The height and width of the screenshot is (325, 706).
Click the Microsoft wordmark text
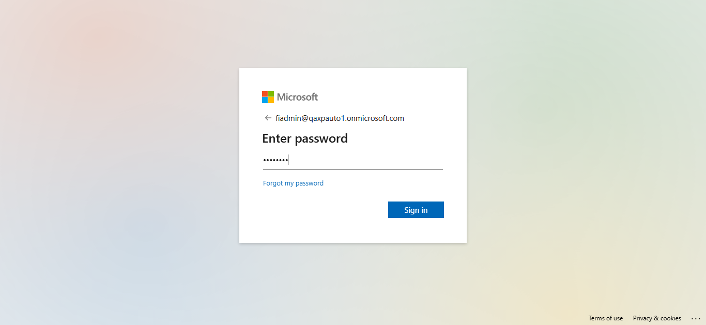click(x=297, y=97)
